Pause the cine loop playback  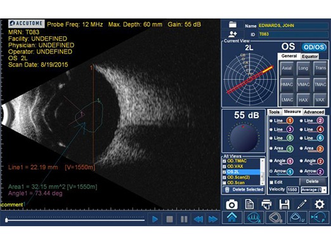click(x=184, y=219)
